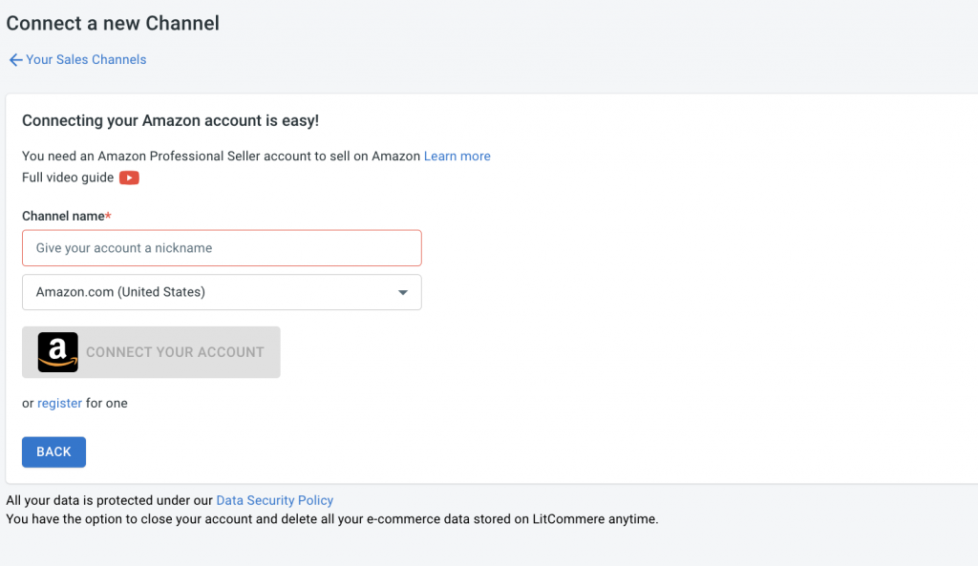Click the back arrow beside Your Sales Channels
This screenshot has height=566, width=978.
tap(15, 60)
